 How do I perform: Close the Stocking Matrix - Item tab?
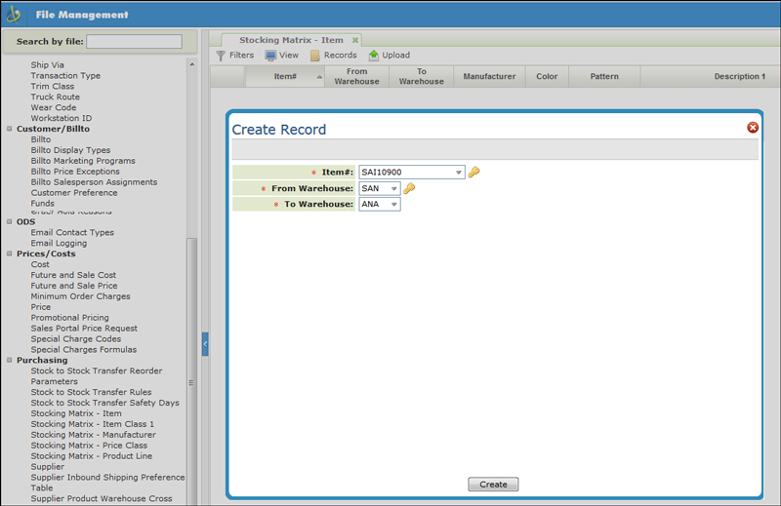[355, 40]
